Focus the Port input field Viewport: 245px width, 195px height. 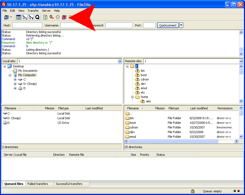tap(149, 25)
